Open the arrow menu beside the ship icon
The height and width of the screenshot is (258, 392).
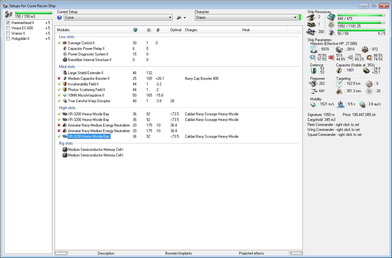(x=185, y=18)
